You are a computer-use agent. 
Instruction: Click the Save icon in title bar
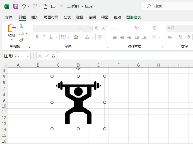[16, 6]
